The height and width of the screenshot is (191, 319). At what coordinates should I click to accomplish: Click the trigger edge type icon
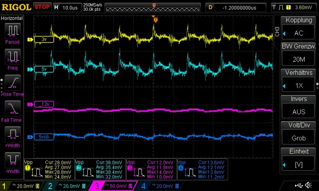click(281, 7)
